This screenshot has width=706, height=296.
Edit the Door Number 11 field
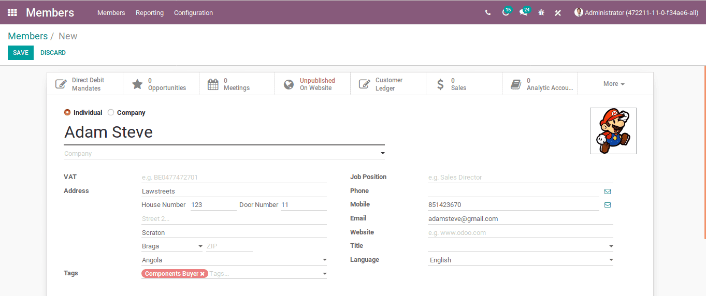(x=304, y=205)
